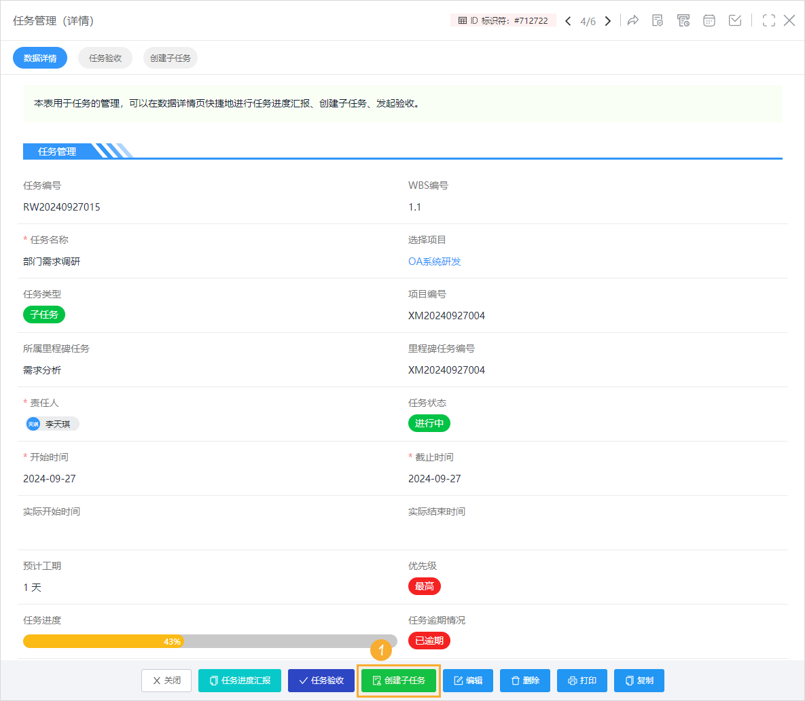
Task: Open the document history clock icon
Action: pos(683,20)
